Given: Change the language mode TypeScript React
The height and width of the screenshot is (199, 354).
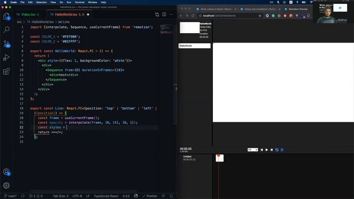Looking at the screenshot, I should point(106,196).
